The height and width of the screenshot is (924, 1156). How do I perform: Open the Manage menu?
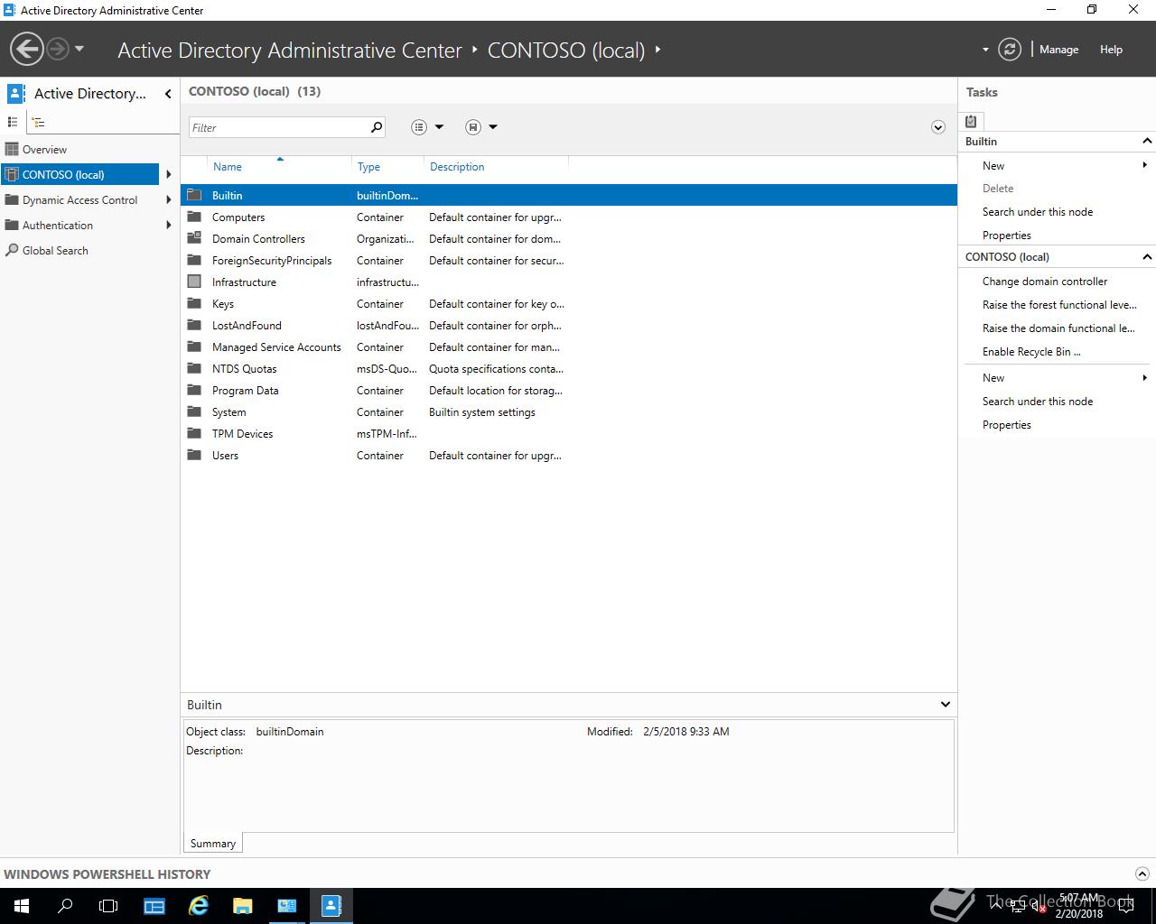point(1058,50)
